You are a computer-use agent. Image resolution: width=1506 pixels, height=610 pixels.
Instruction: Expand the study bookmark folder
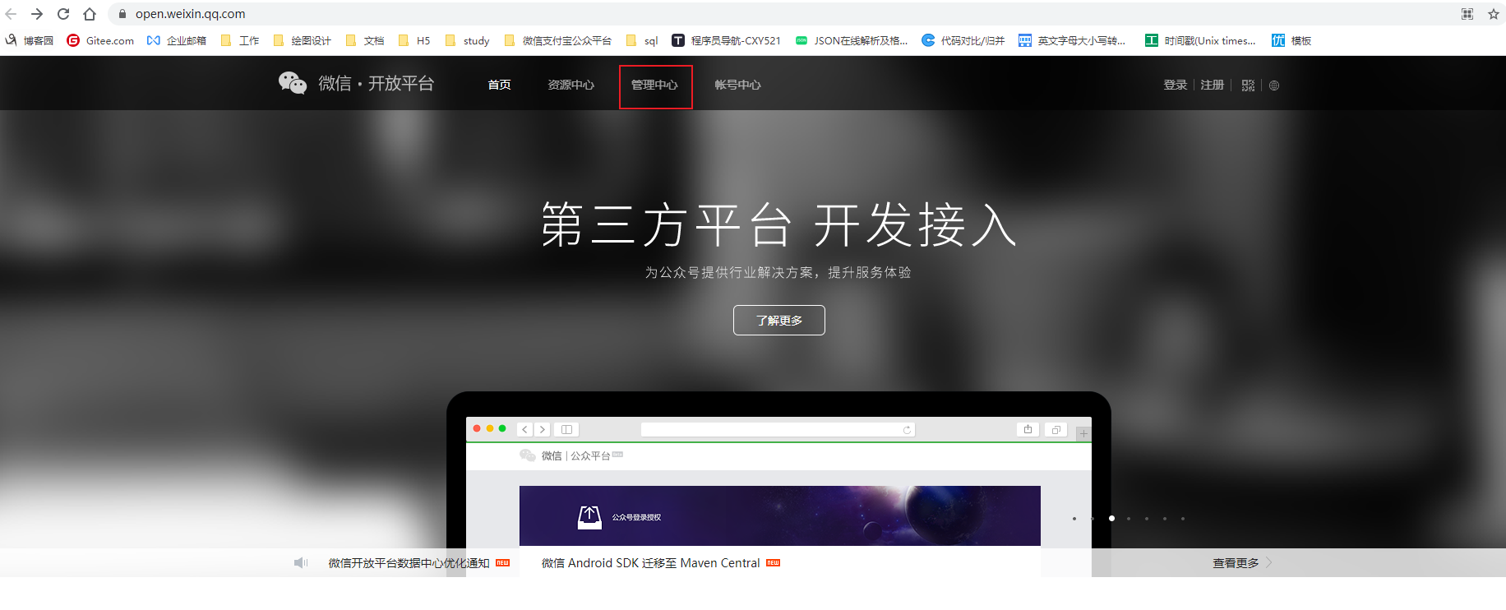467,40
